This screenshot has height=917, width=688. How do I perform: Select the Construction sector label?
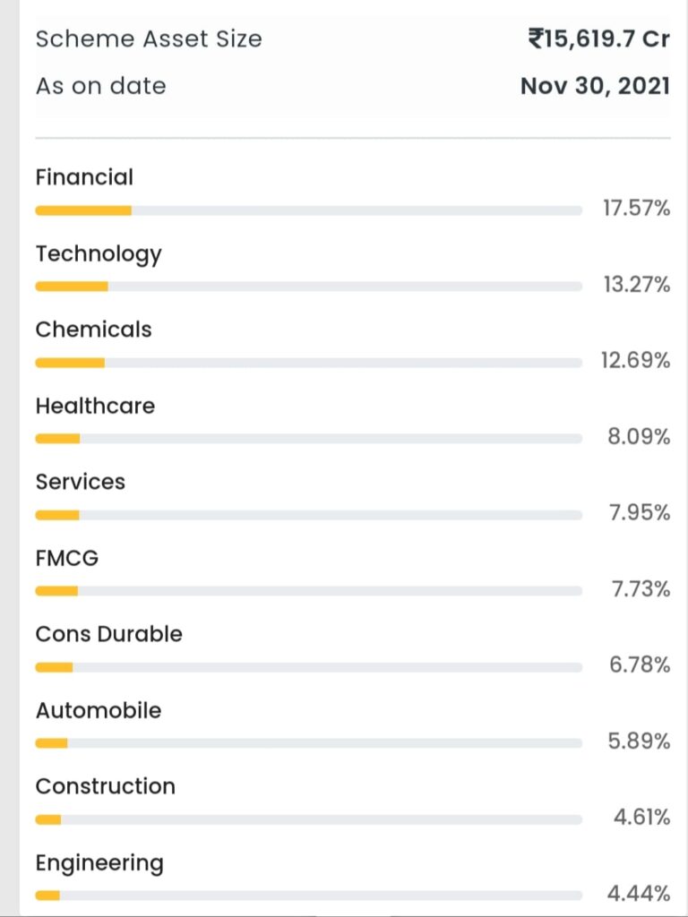(x=106, y=786)
